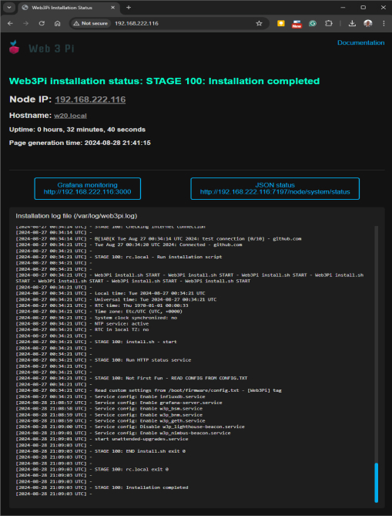Click log line 'Enable w3p_geth.service'
Screen dimensions: 392x516
pos(110,420)
